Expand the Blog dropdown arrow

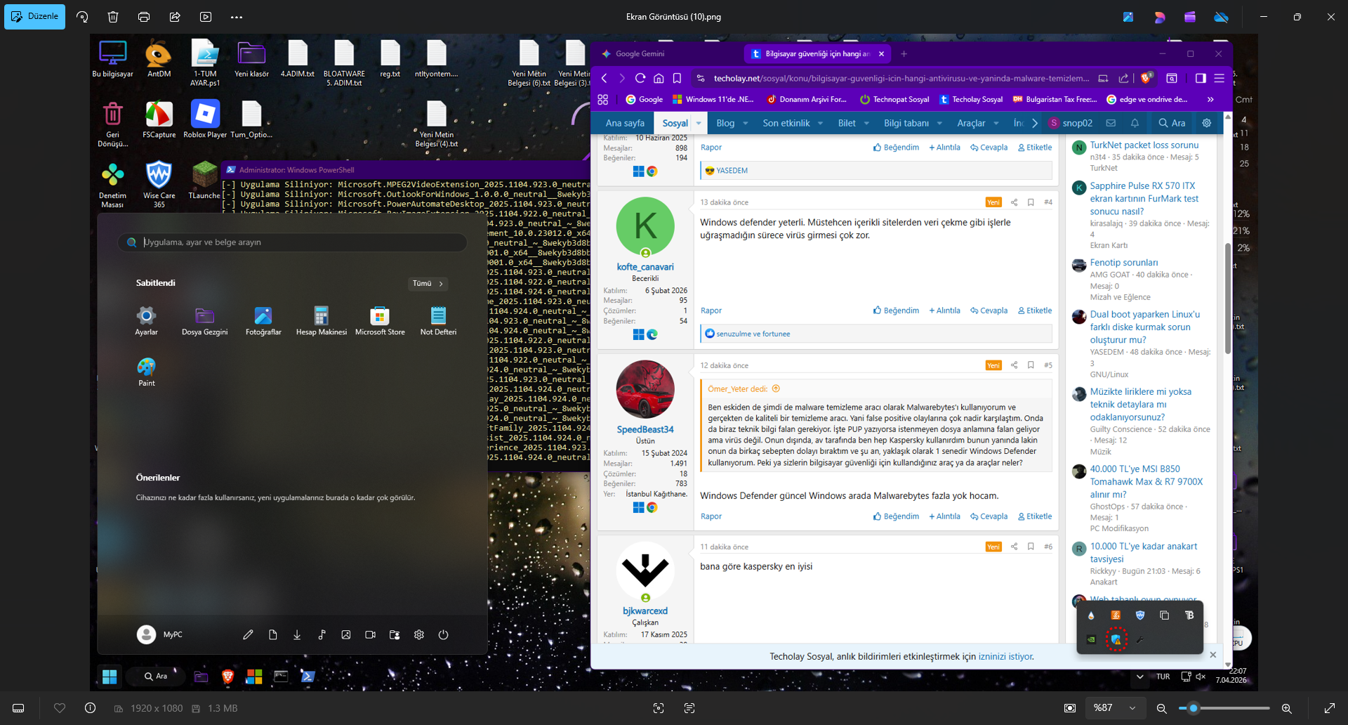(746, 123)
